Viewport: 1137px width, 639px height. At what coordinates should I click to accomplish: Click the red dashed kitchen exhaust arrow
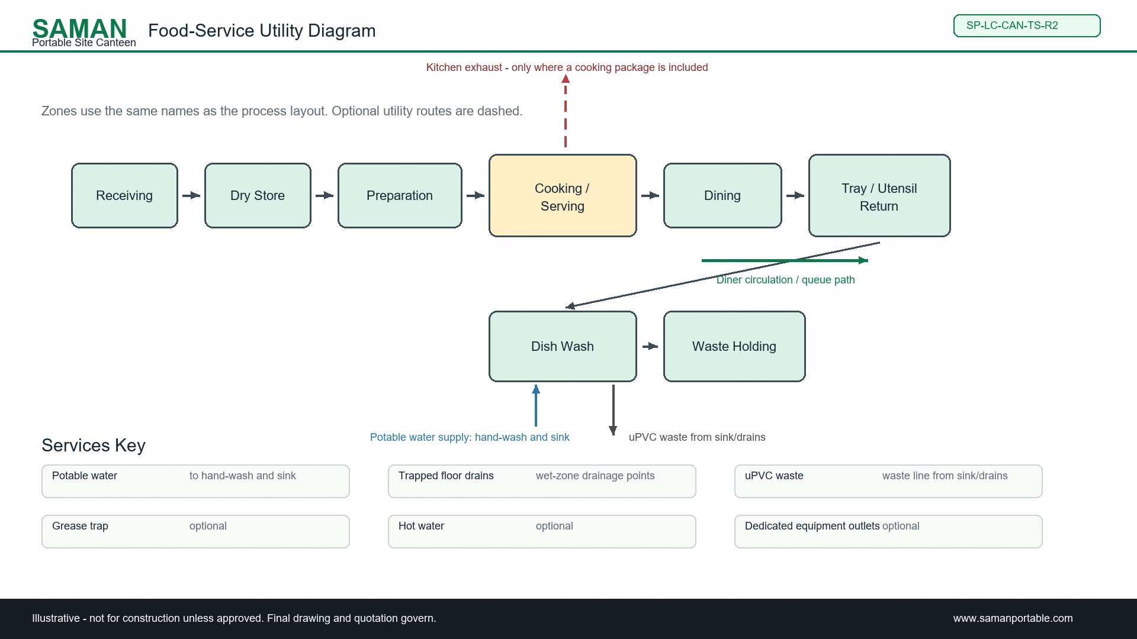pyautogui.click(x=566, y=111)
